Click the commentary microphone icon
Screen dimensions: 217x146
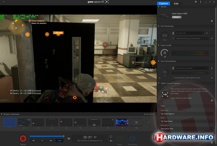173,68
